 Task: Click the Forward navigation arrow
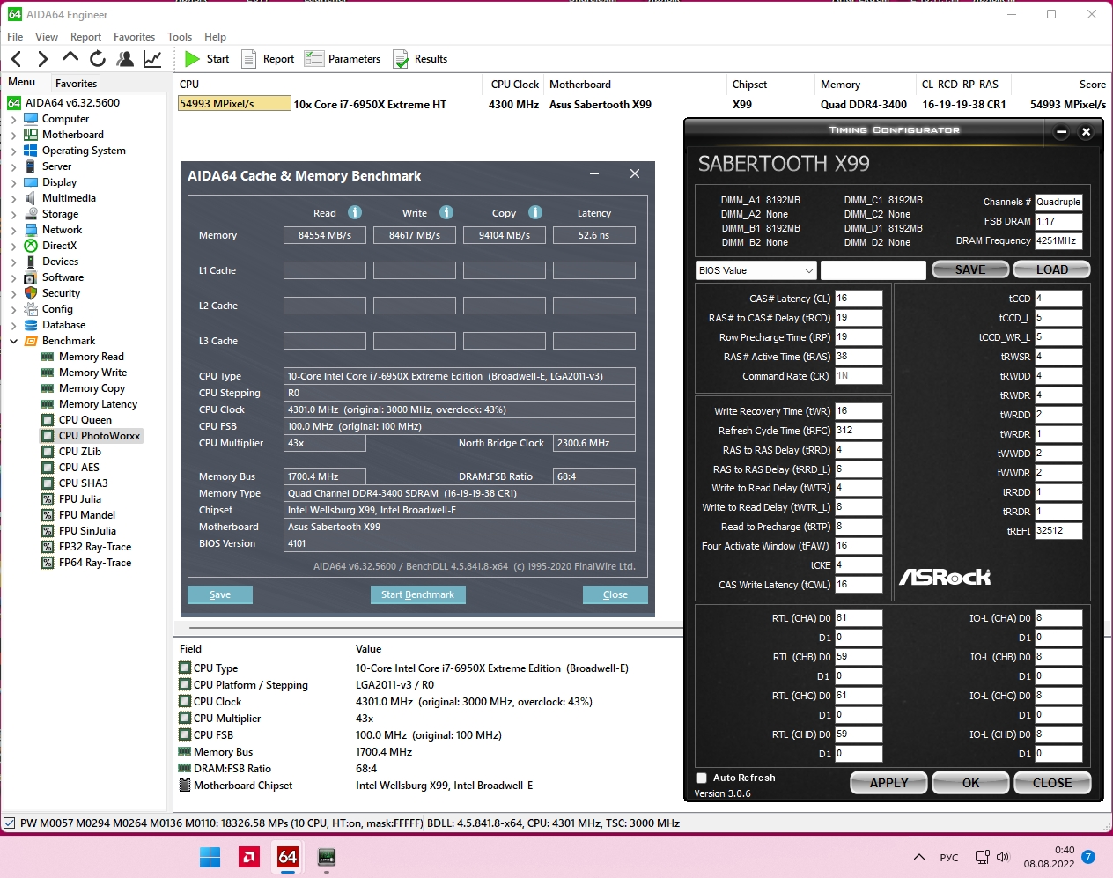[x=42, y=59]
